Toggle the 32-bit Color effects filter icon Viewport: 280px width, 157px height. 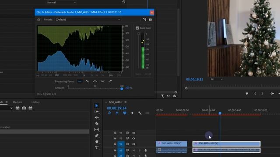pyautogui.click(x=24, y=108)
